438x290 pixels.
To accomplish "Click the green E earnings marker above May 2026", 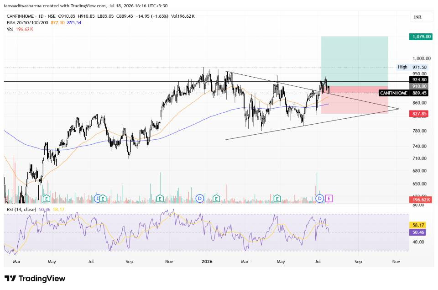I will 277,199.
